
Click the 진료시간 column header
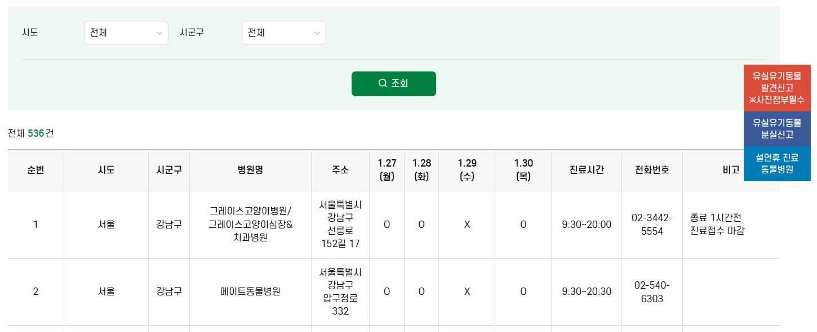click(586, 170)
